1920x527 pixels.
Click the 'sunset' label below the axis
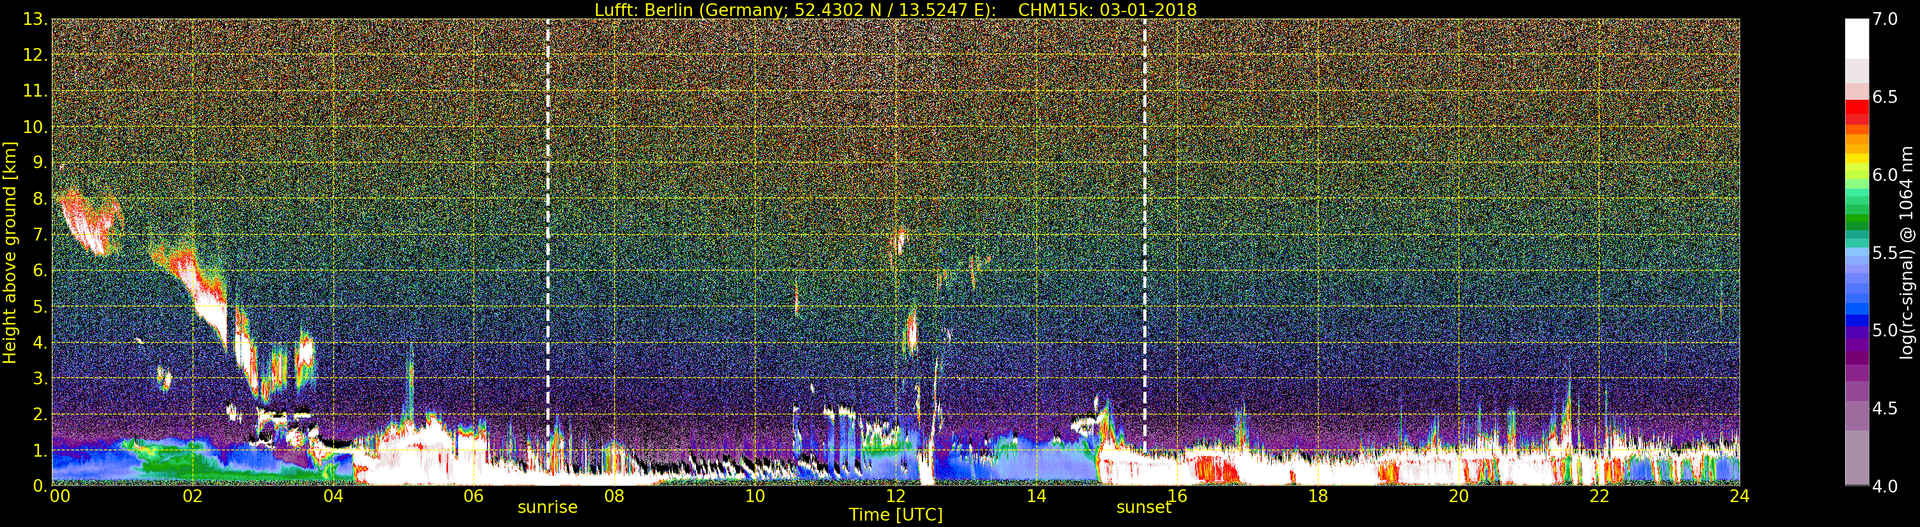point(1144,507)
